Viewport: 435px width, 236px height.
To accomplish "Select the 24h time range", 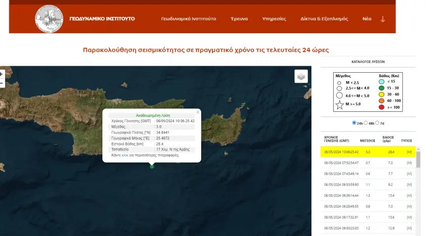I will coord(354,123).
